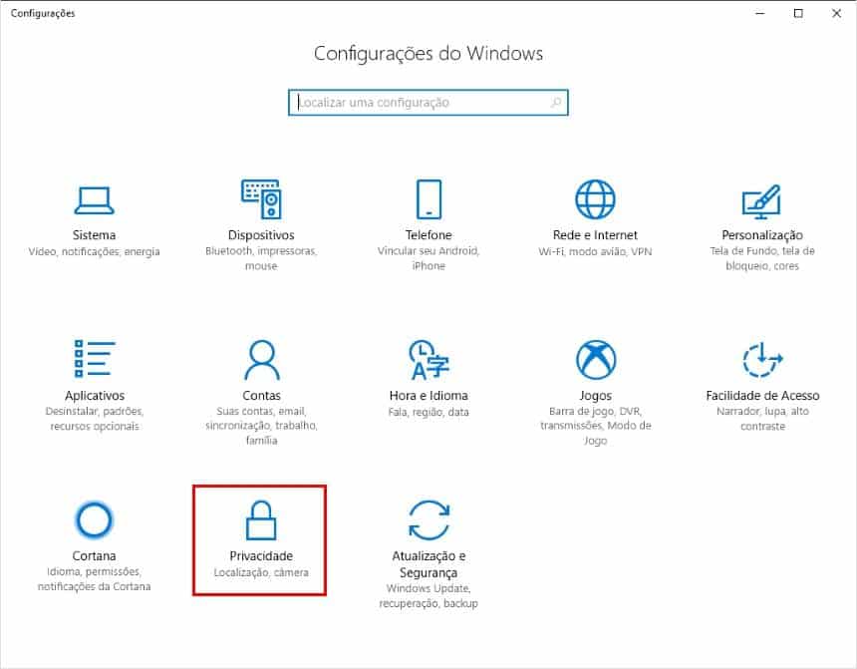Open the Jogos Xbox icon
The width and height of the screenshot is (857, 669).
click(x=596, y=359)
